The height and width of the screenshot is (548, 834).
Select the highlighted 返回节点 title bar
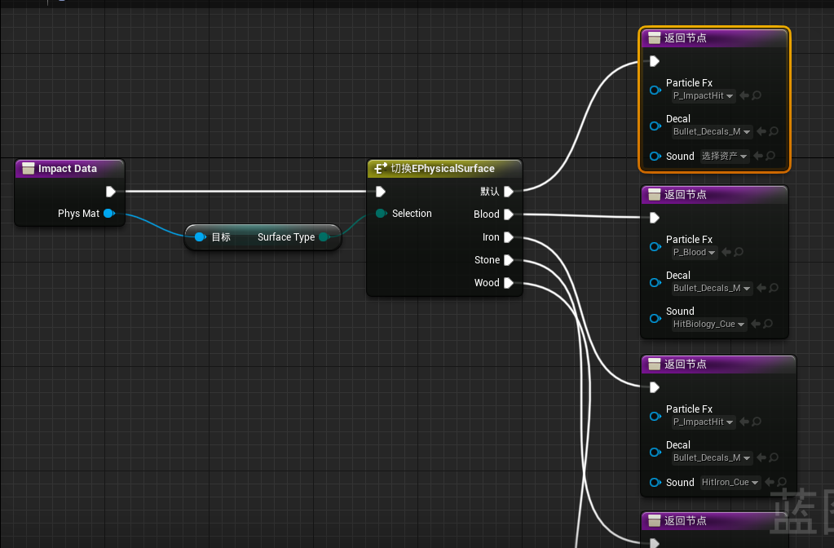tap(714, 38)
